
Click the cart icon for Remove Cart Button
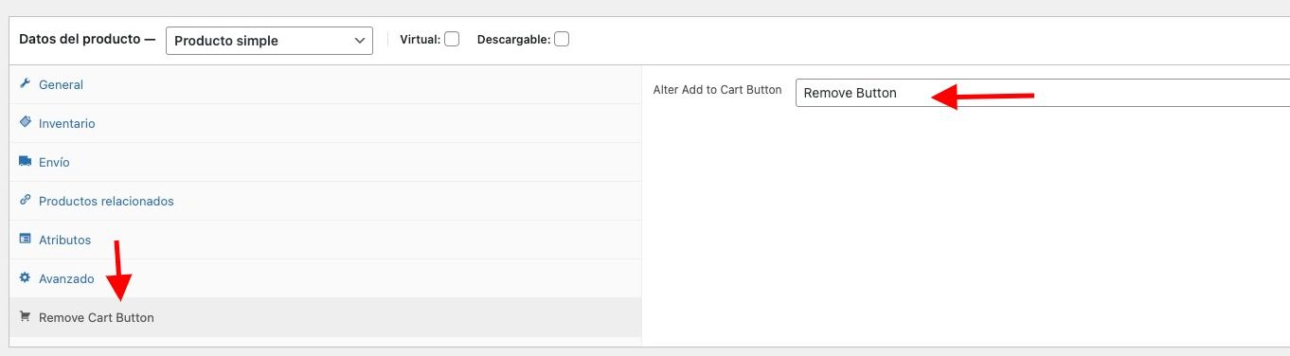click(26, 317)
